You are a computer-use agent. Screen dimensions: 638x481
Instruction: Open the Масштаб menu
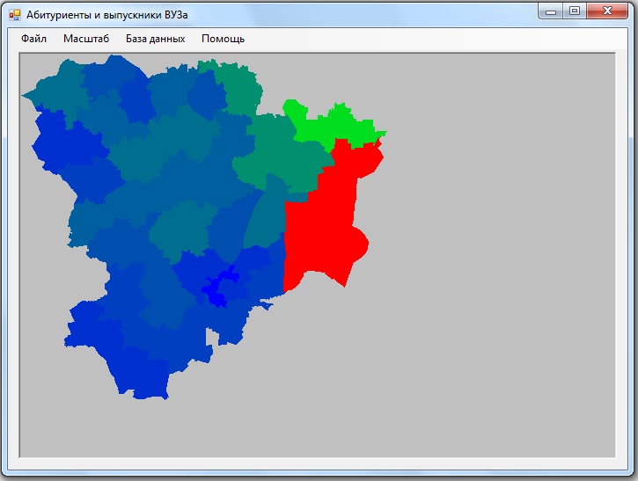click(x=86, y=39)
